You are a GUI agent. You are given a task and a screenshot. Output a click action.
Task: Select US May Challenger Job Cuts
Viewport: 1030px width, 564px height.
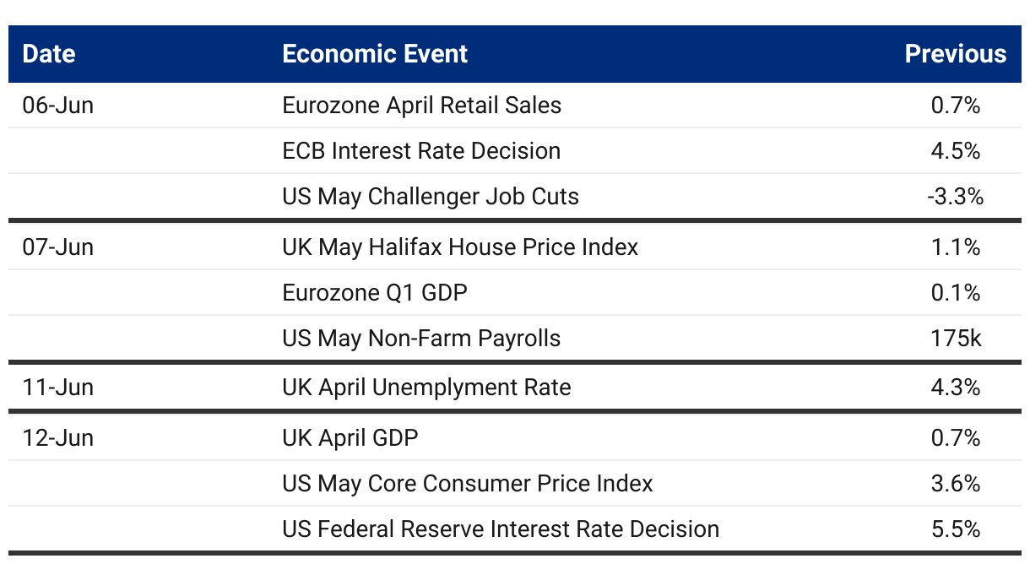tap(431, 197)
